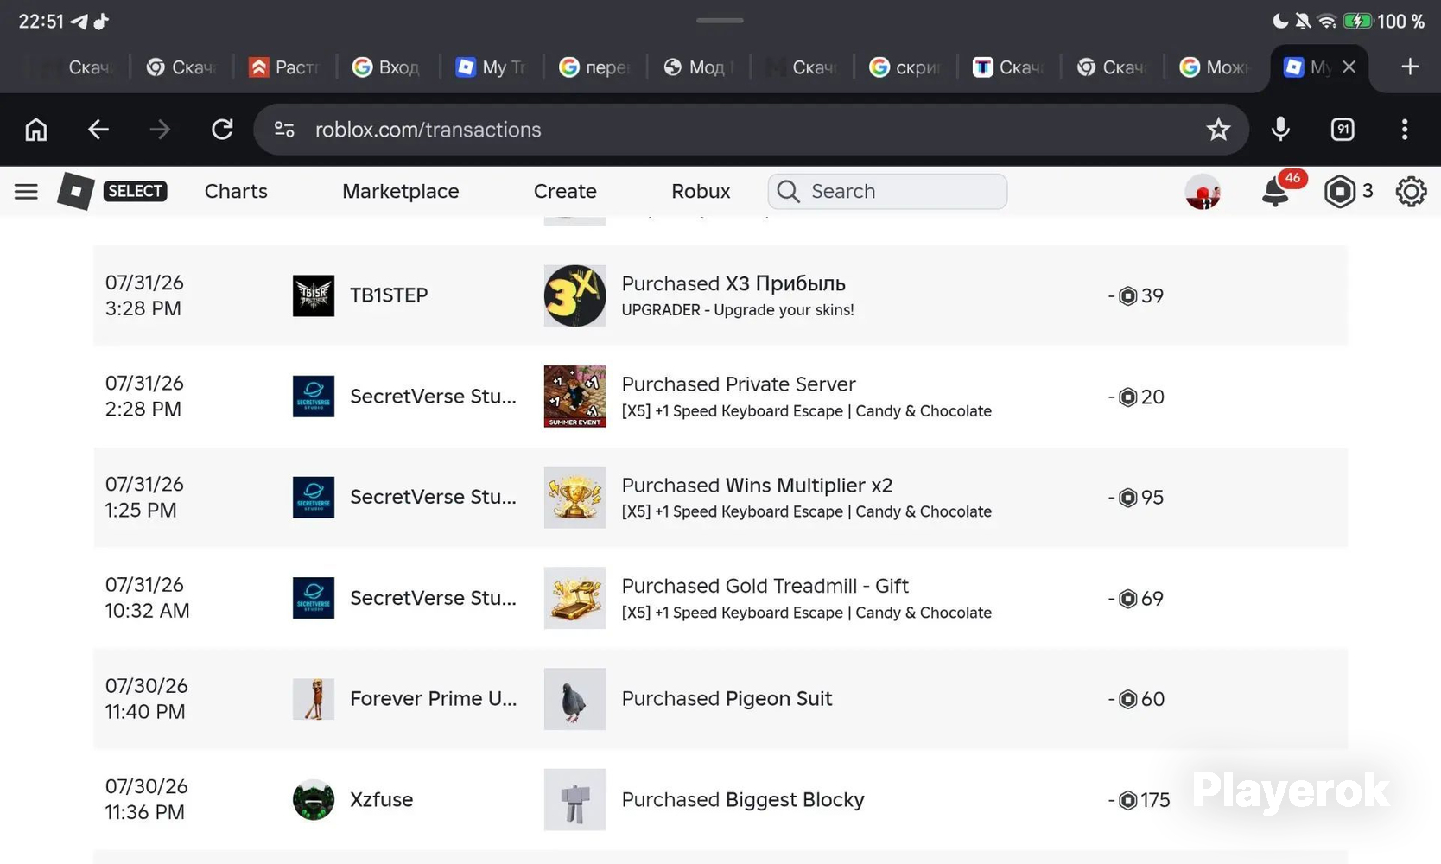Go back with the back arrow
Viewport: 1441px width, 864px height.
98,130
